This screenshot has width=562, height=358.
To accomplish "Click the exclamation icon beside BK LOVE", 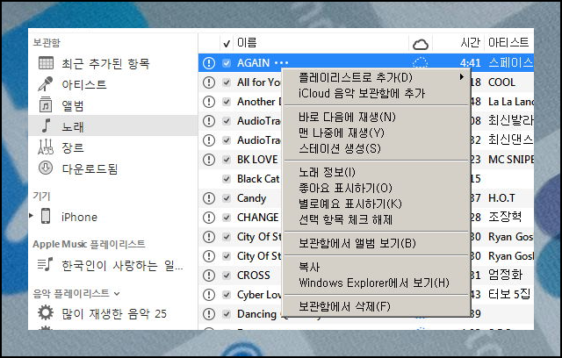I will [x=209, y=160].
